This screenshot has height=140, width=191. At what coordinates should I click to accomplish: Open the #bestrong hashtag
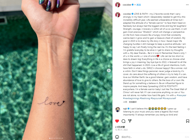click(x=145, y=98)
